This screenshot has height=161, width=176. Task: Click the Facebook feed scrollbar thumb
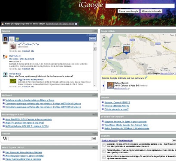[94, 49]
